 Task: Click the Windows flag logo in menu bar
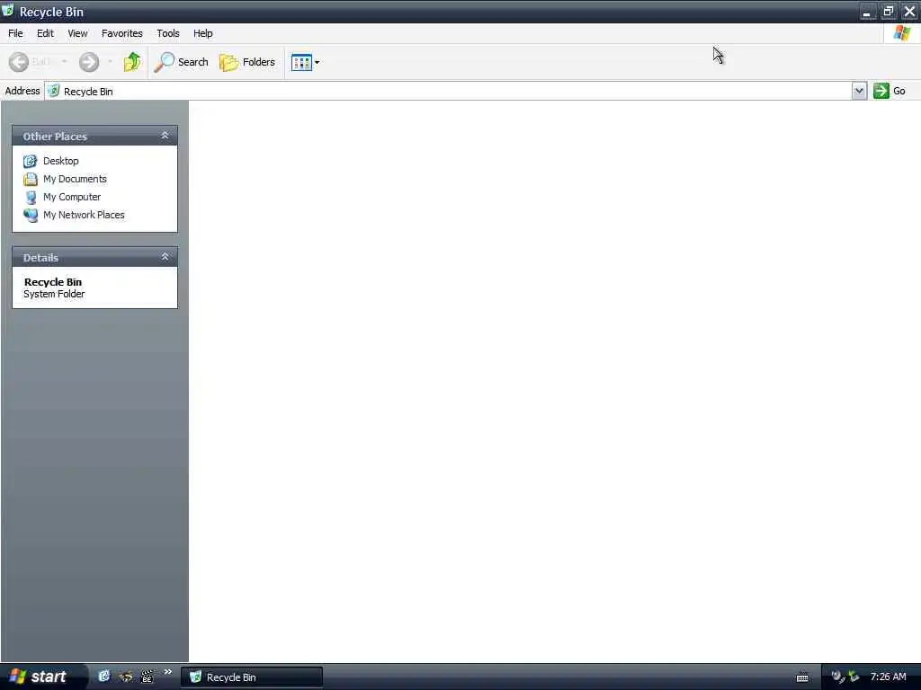(901, 33)
